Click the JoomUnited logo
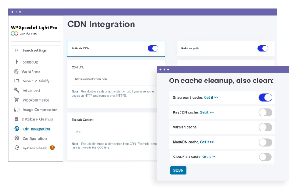 click(x=24, y=33)
